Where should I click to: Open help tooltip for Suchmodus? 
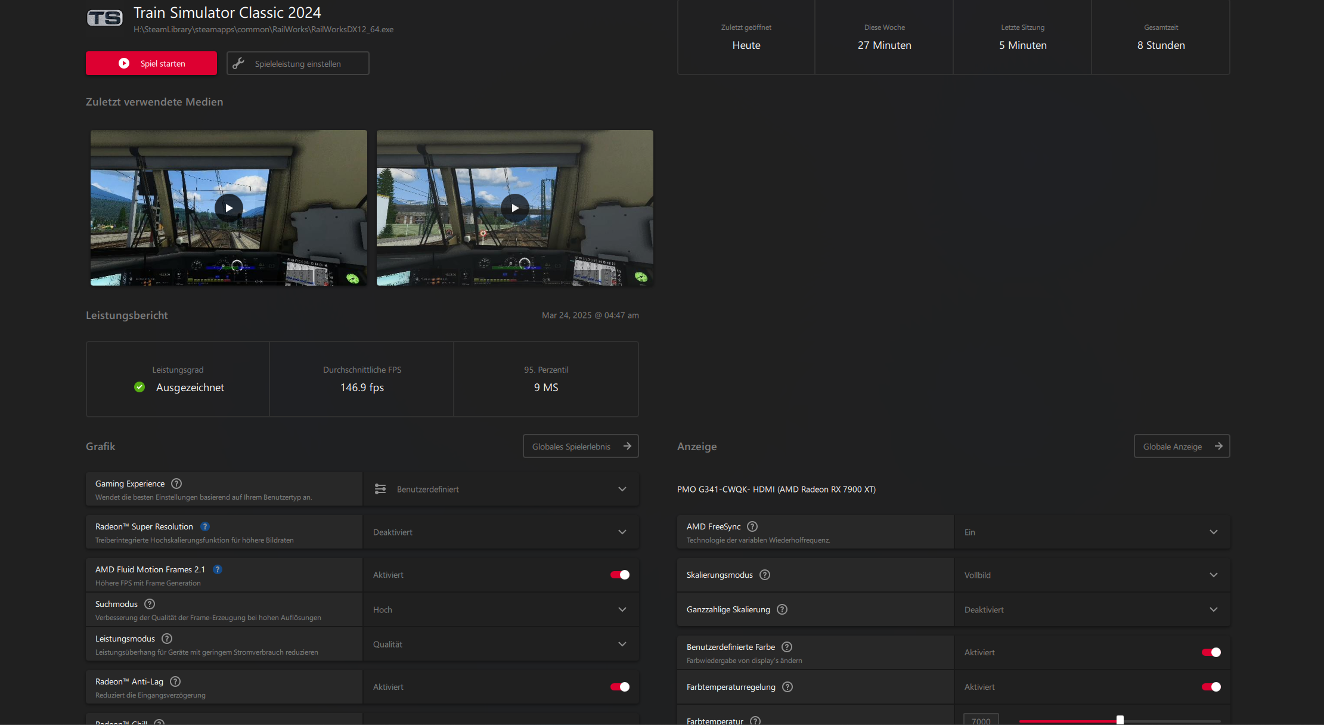[150, 604]
